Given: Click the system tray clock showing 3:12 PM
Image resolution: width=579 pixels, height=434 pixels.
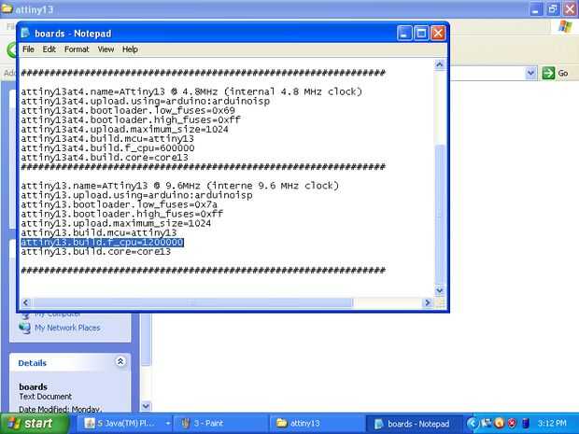Looking at the screenshot, I should (552, 423).
